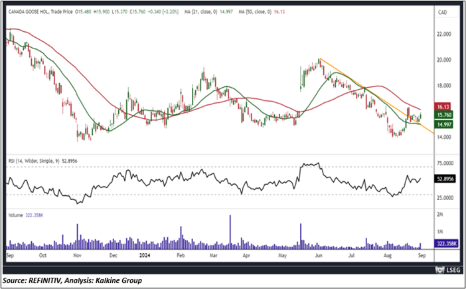This screenshot has width=466, height=289.
Task: Click the 1M volume axis label
Action: click(440, 231)
